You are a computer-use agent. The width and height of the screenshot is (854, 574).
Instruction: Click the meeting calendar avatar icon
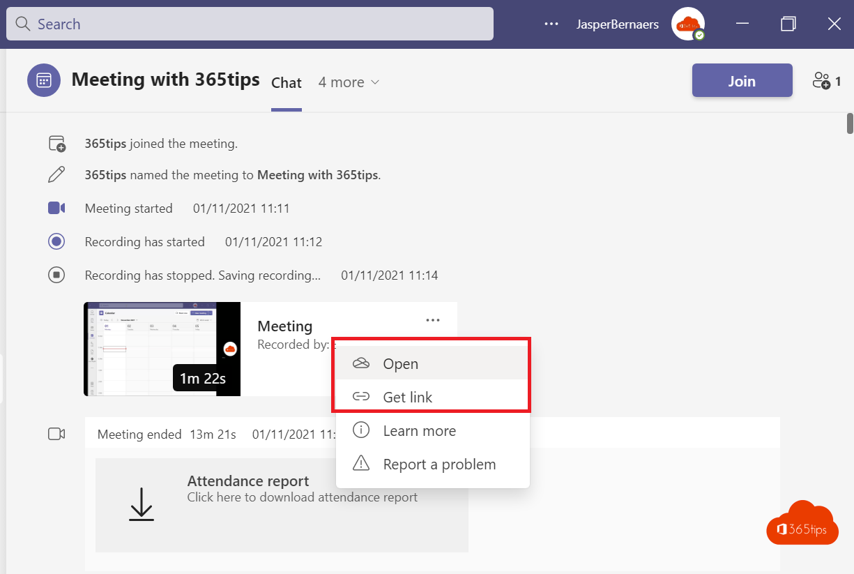(x=43, y=80)
